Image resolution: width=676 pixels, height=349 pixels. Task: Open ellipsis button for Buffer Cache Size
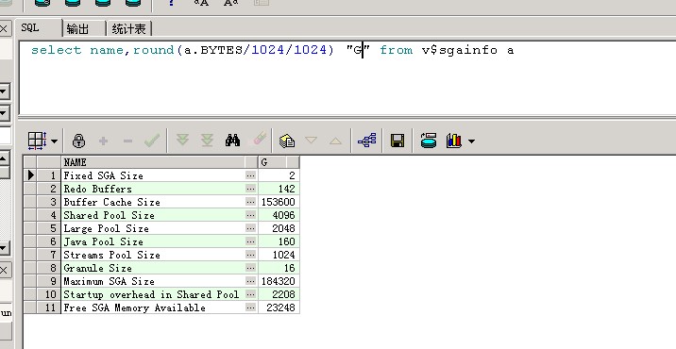(x=250, y=202)
